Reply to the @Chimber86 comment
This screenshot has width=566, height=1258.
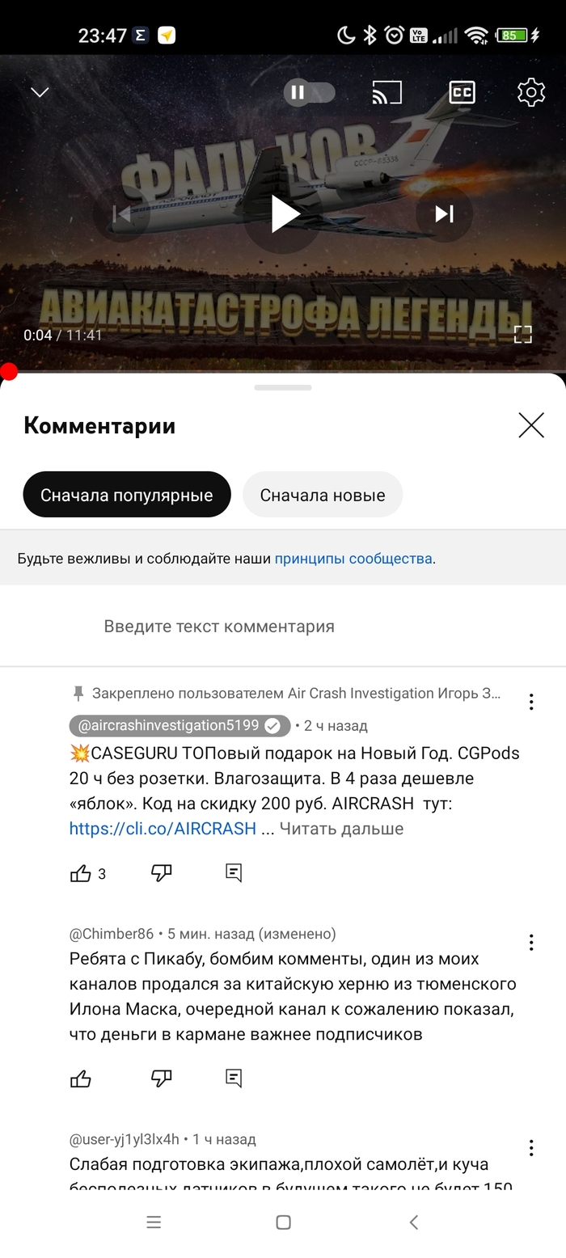point(234,1079)
